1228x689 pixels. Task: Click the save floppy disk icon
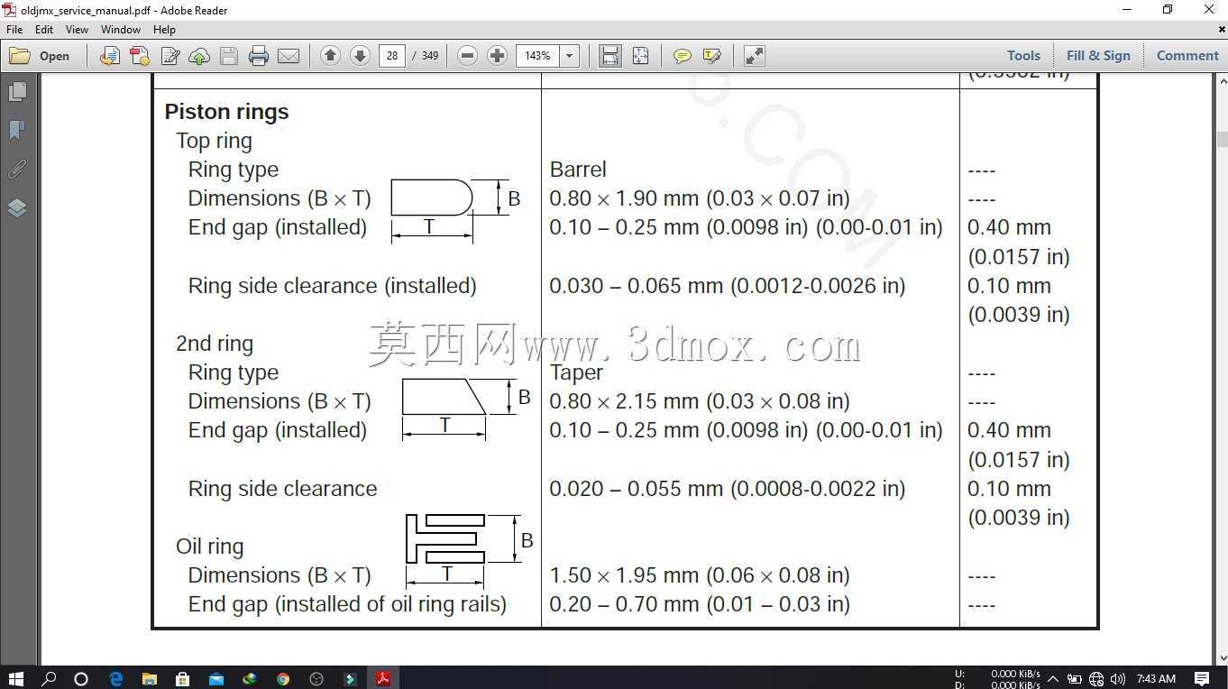(229, 56)
